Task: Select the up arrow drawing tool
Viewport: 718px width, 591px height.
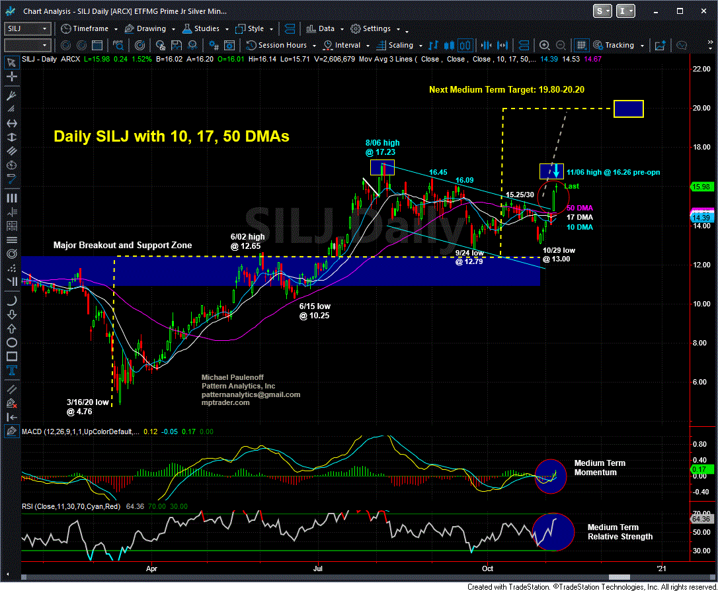Action: [11, 328]
